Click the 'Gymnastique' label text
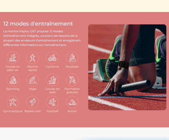This screenshot has width=169, height=140. click(x=13, y=111)
